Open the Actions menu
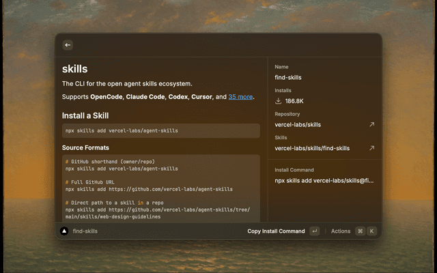Image resolution: width=437 pixels, height=273 pixels. click(x=340, y=231)
